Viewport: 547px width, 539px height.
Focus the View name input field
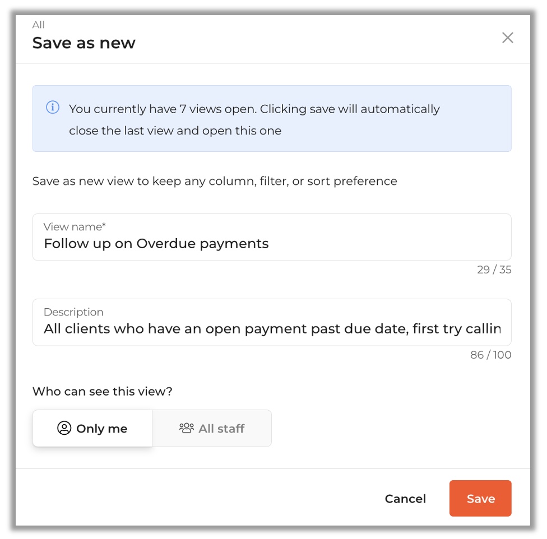pyautogui.click(x=272, y=237)
